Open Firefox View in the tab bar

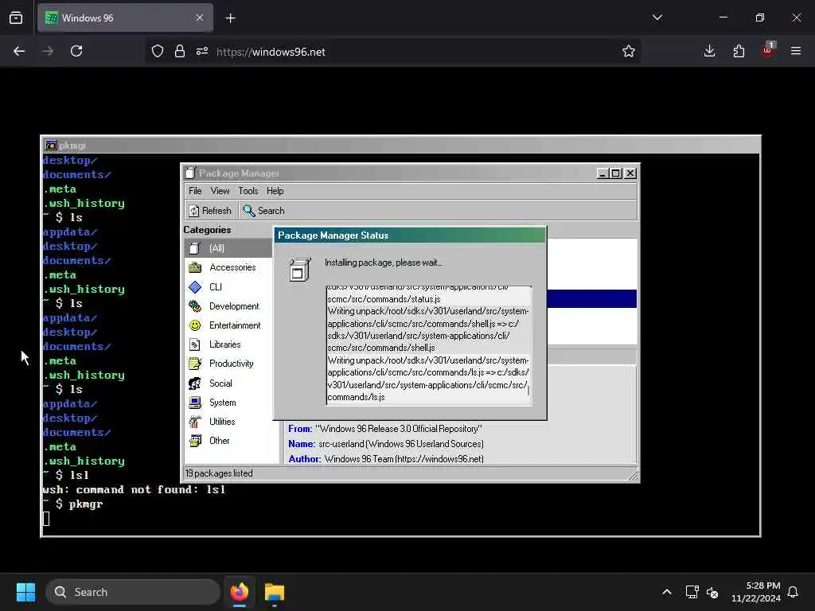16,18
